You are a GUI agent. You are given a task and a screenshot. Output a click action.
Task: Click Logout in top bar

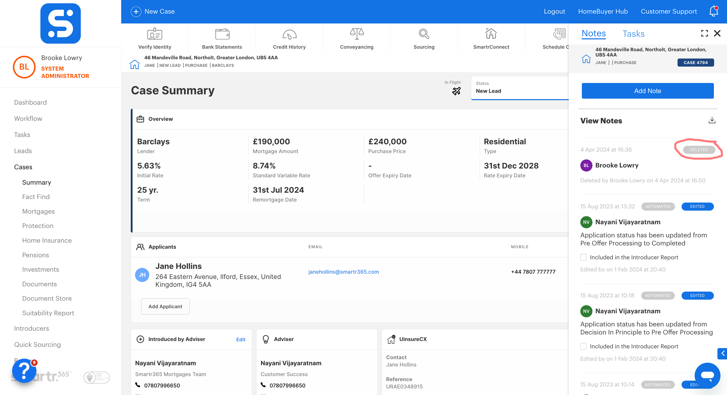pos(554,12)
